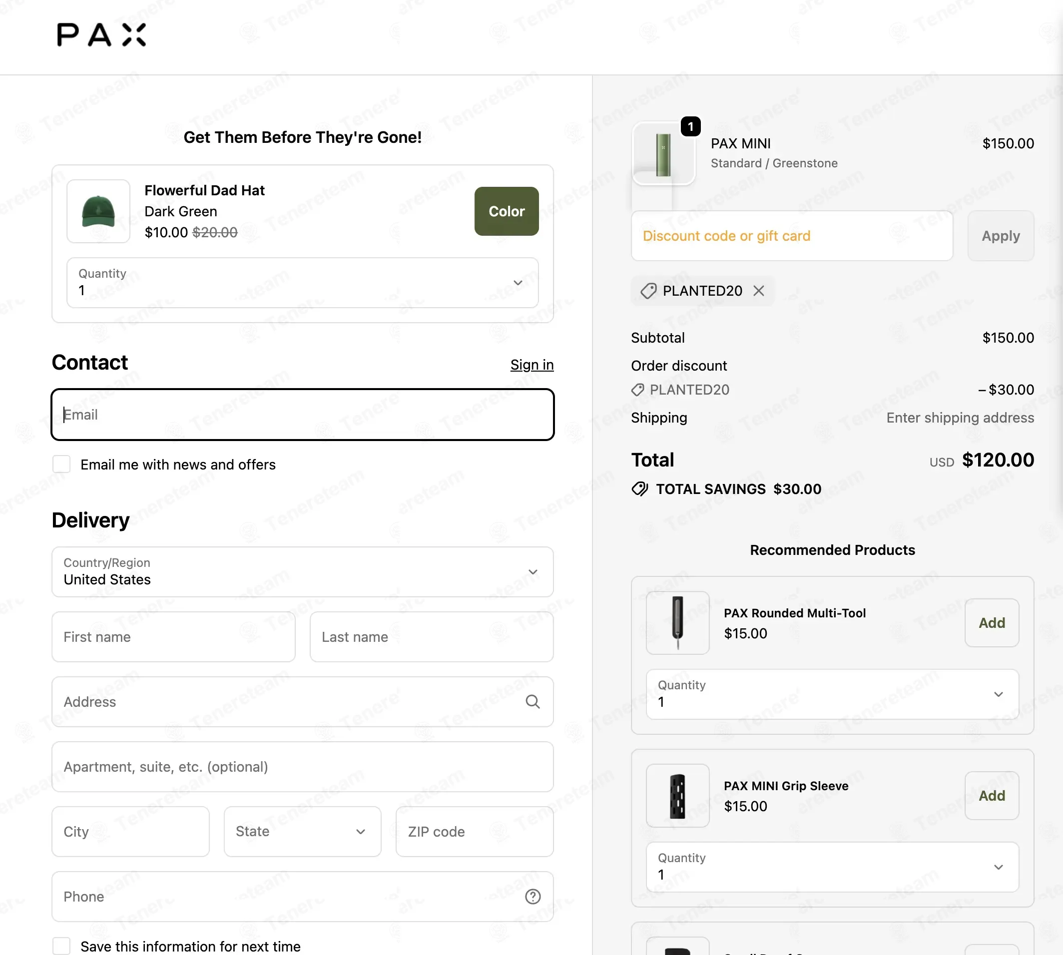This screenshot has width=1063, height=955.
Task: Open the State dropdown
Action: (x=303, y=832)
